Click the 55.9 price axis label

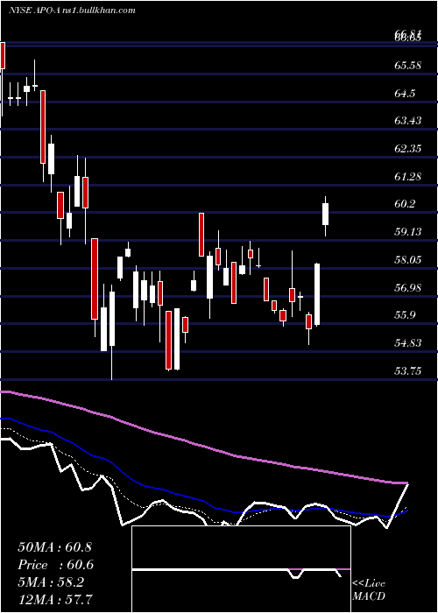[405, 315]
